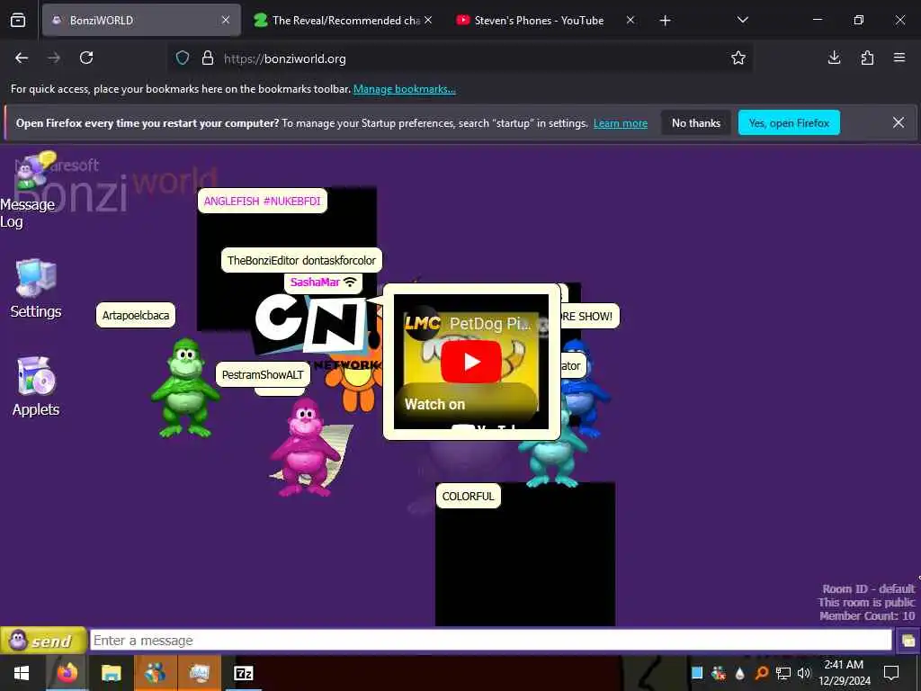
Task: Open the Manage bookmarks link
Action: 404,89
